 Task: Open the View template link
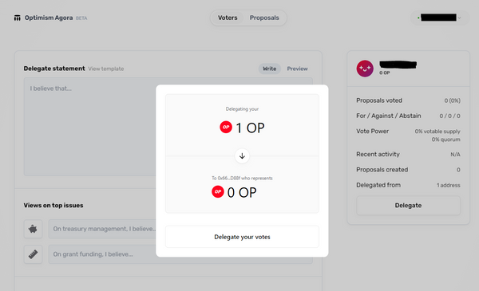click(x=106, y=69)
